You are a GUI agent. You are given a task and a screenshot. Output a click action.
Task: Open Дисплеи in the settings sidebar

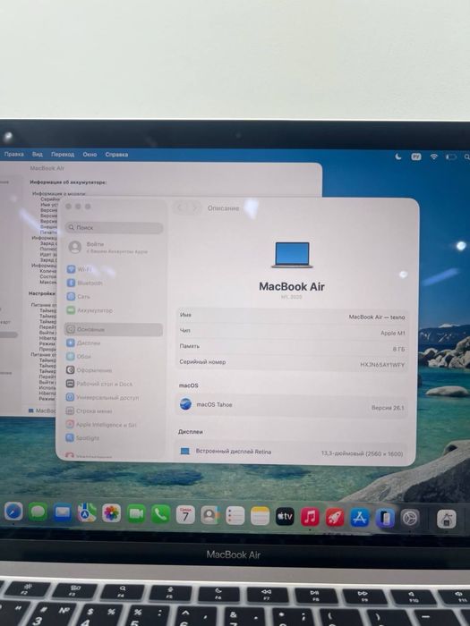point(114,343)
